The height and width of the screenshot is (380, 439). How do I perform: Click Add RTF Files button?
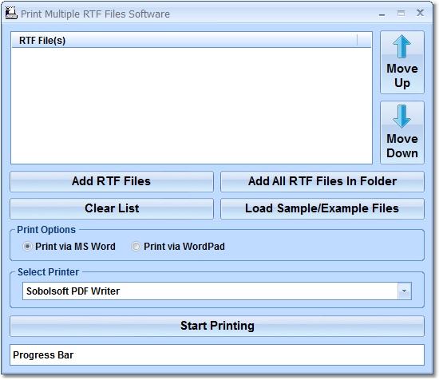pos(112,181)
